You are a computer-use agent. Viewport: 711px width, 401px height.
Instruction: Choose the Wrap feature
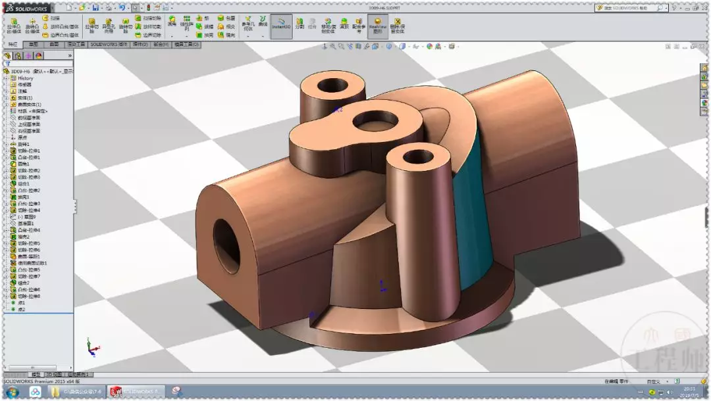(x=226, y=18)
